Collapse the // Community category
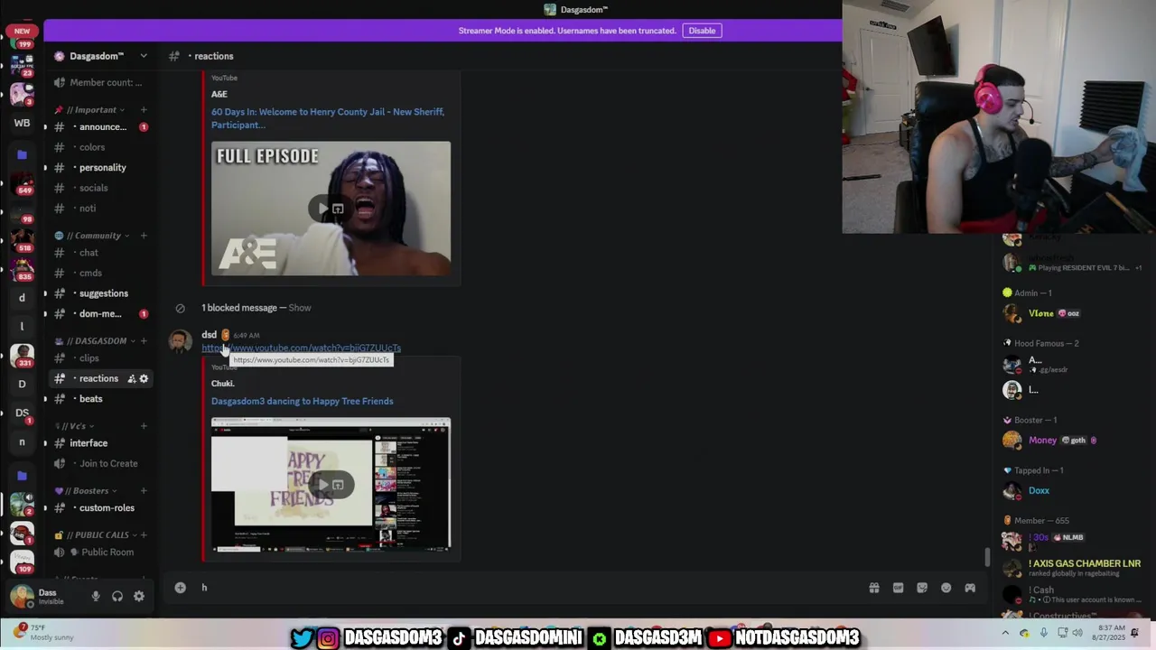The image size is (1156, 650). click(93, 236)
